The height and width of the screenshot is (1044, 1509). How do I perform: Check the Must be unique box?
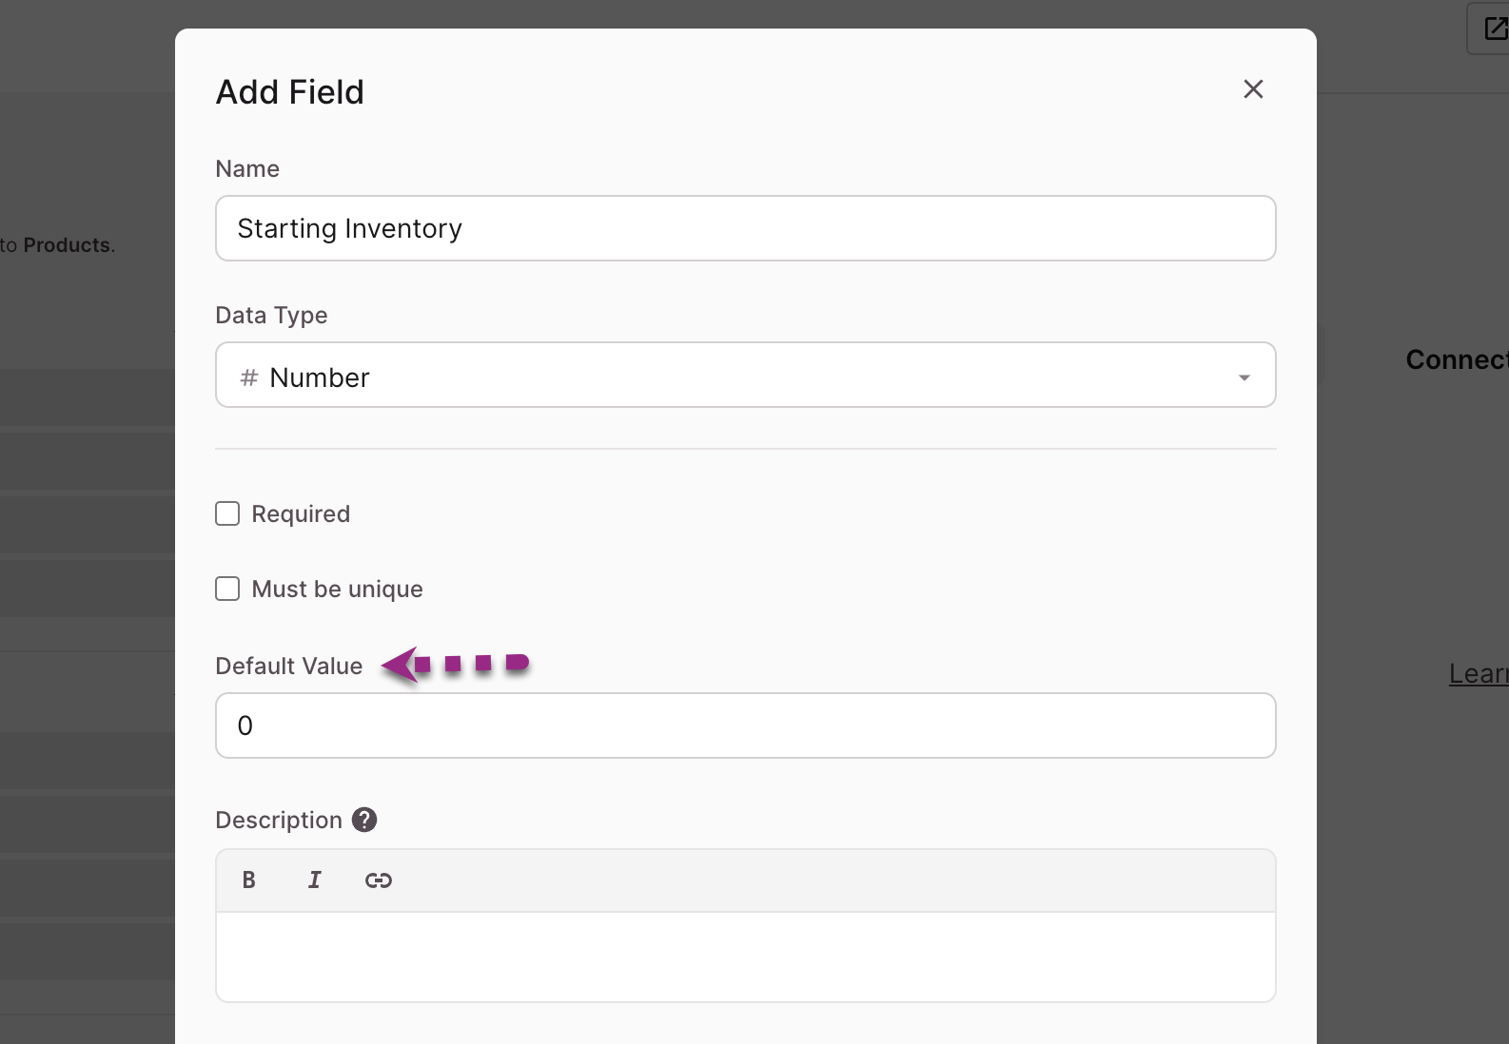227,589
